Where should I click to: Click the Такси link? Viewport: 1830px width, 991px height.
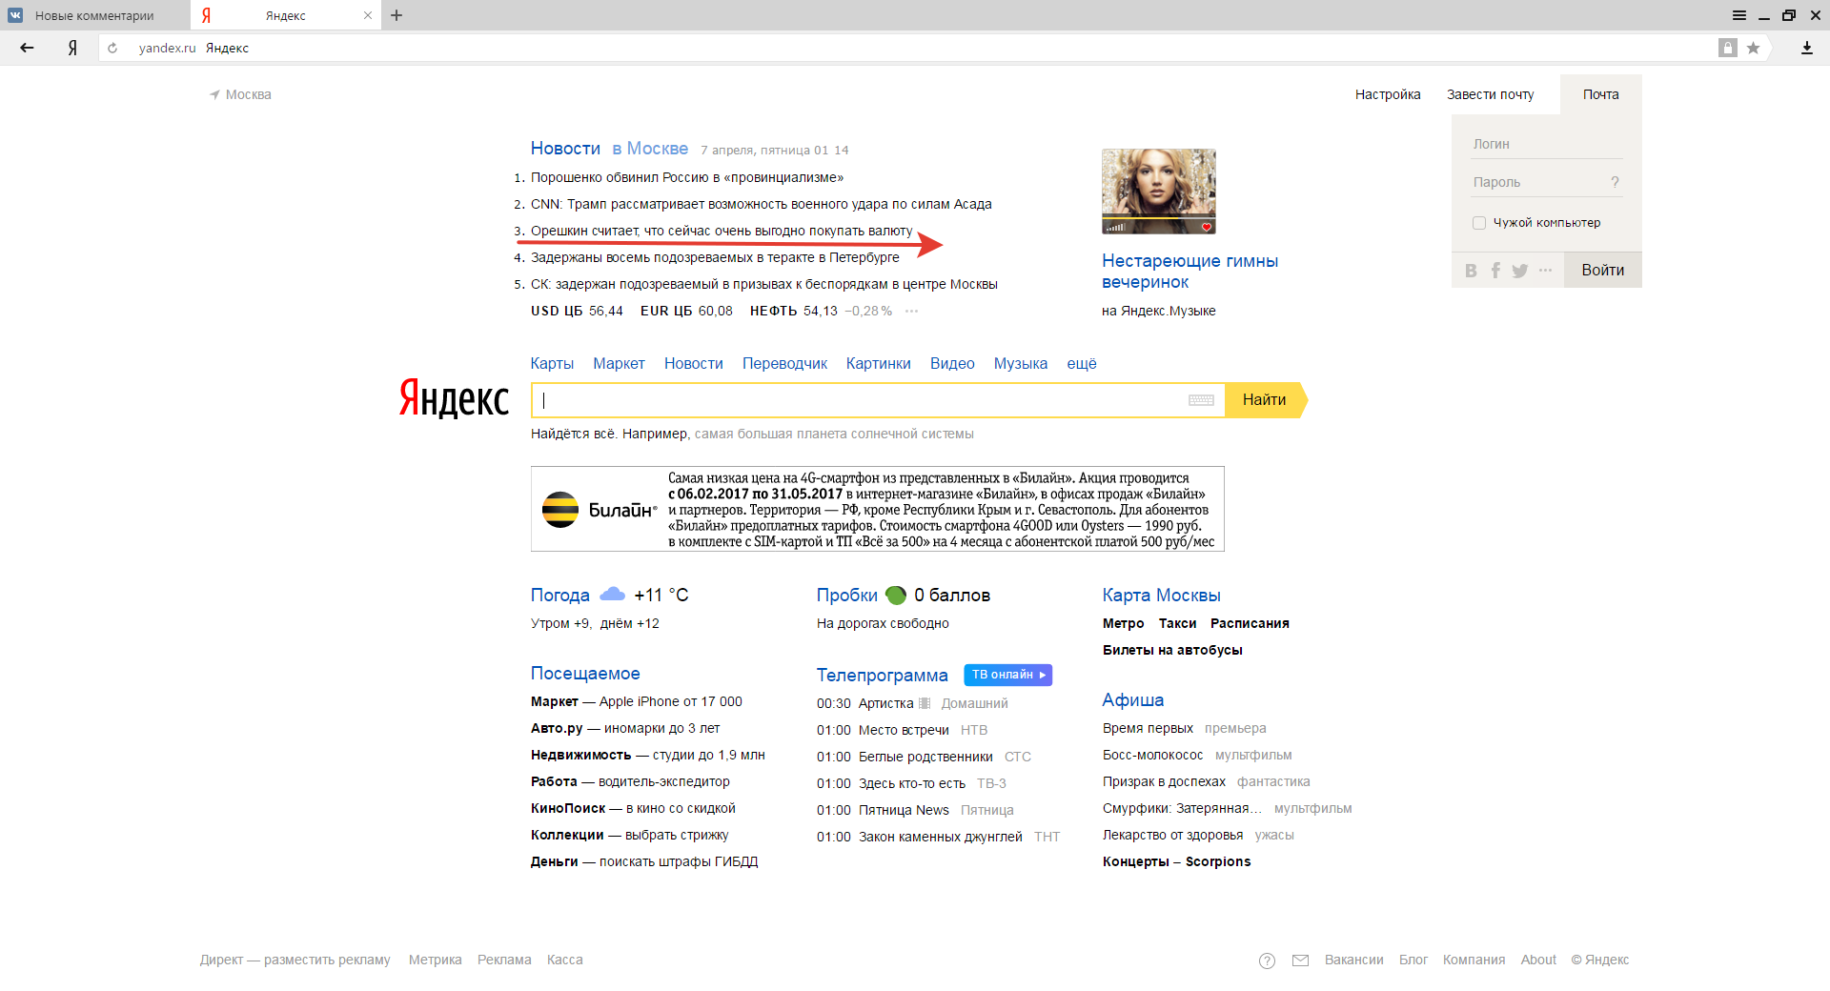(x=1178, y=623)
